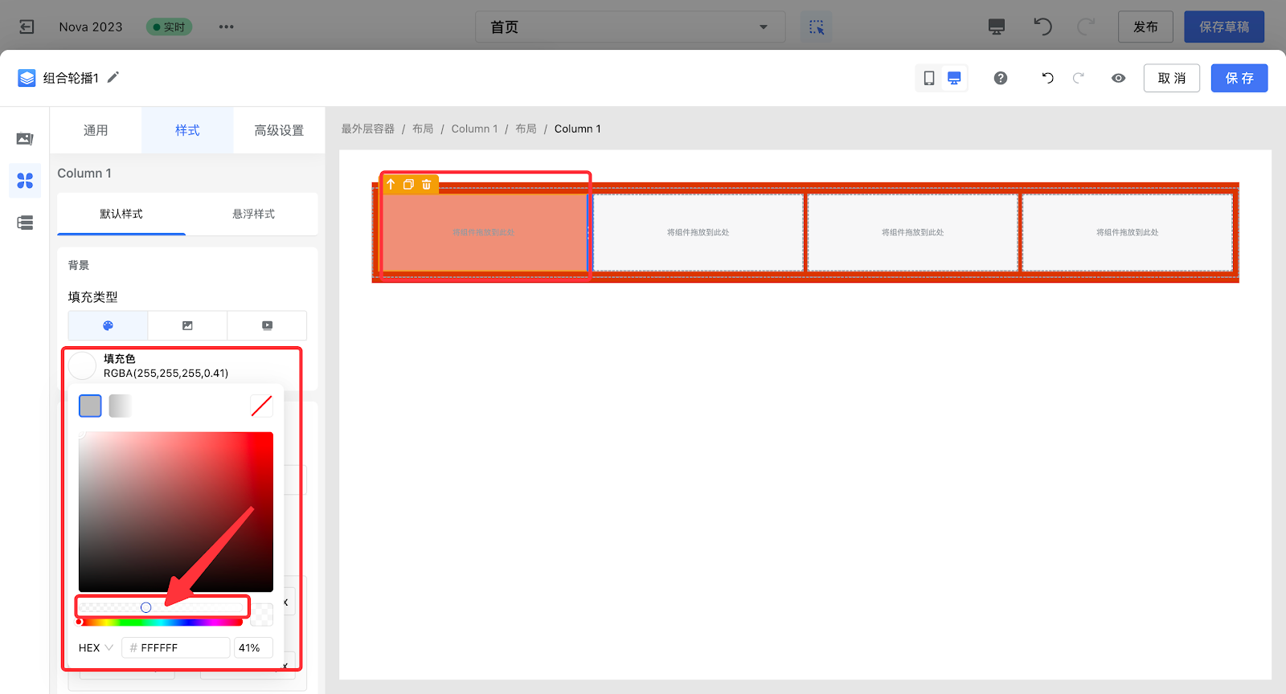Click the pencil icon to rename 组合轮播1
Image resolution: width=1286 pixels, height=694 pixels.
click(113, 77)
